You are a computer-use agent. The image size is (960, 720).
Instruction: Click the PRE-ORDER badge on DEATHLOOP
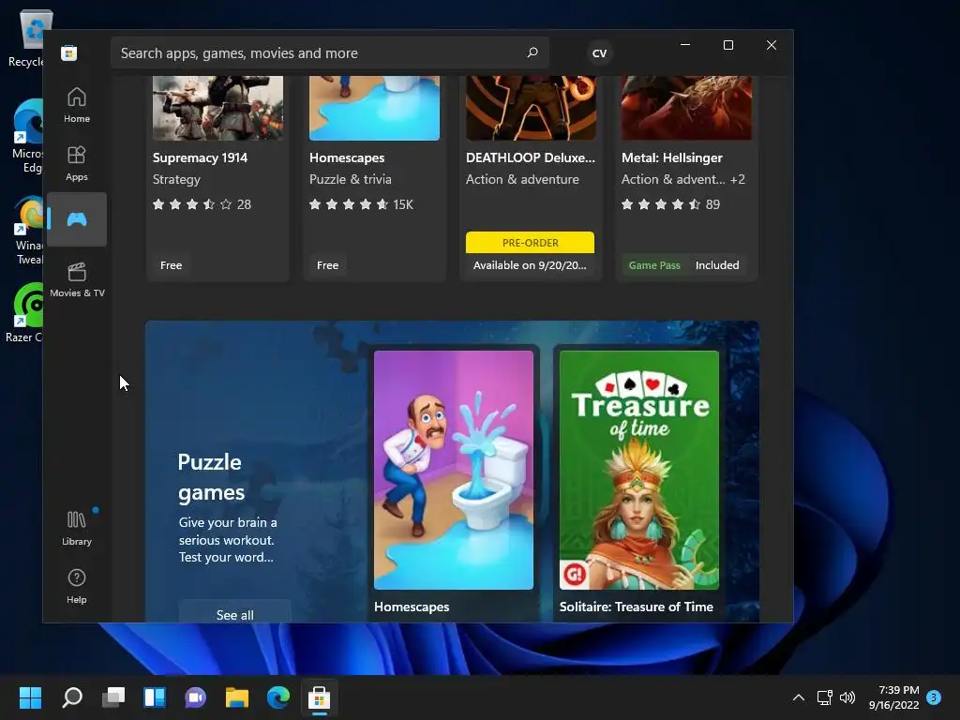point(531,243)
